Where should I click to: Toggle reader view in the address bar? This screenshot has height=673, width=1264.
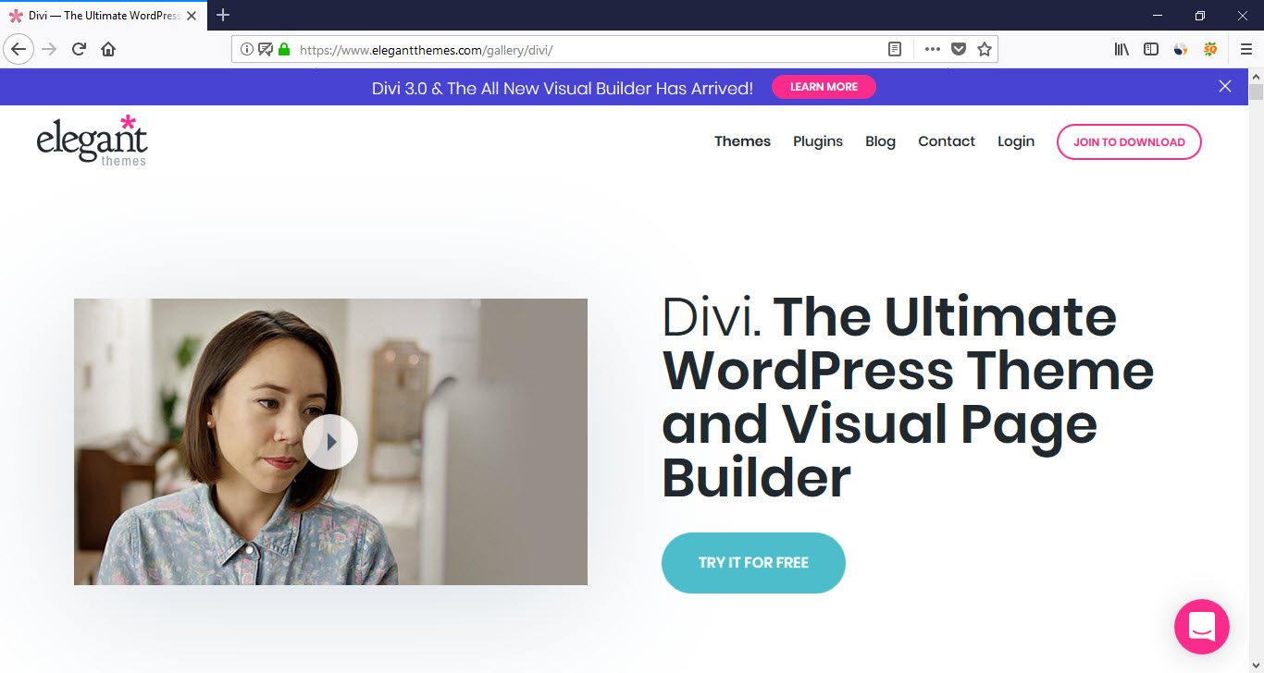click(895, 49)
